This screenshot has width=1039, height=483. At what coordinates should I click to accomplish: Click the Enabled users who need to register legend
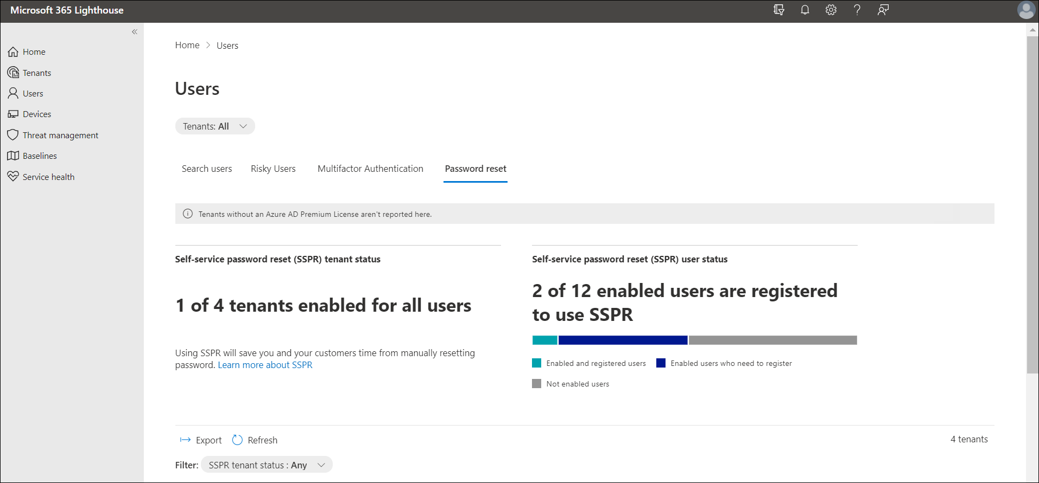coord(724,363)
